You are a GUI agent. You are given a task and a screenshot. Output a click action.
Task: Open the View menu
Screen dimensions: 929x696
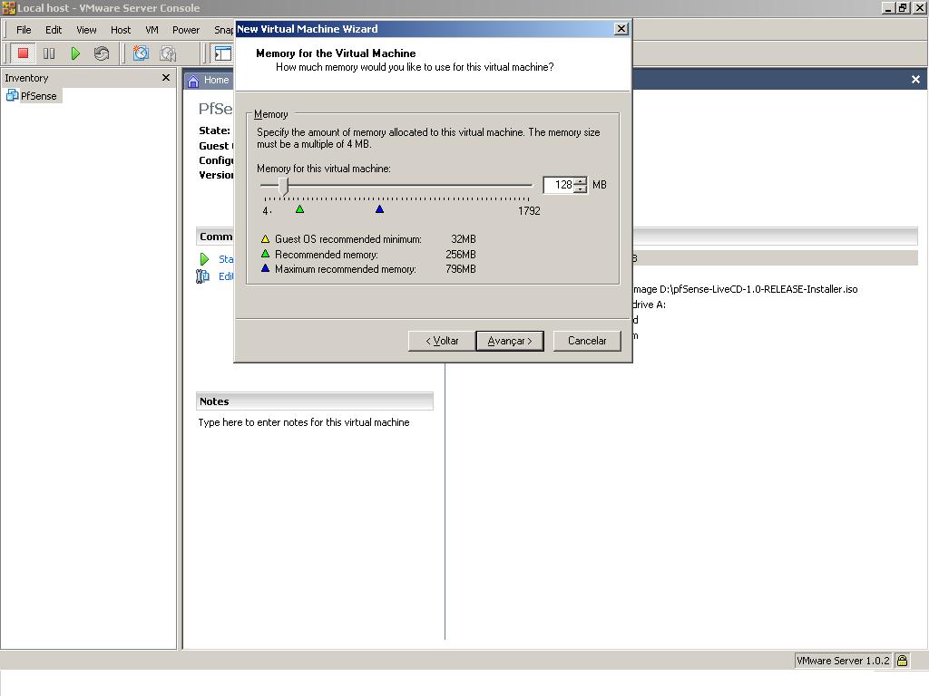click(86, 30)
